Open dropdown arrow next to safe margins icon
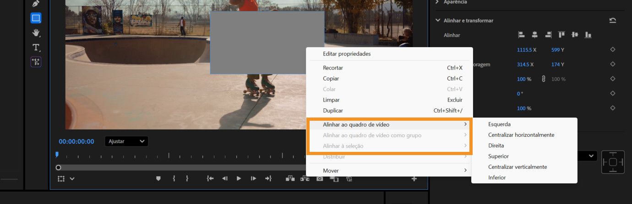The width and height of the screenshot is (632, 204). [x=72, y=179]
